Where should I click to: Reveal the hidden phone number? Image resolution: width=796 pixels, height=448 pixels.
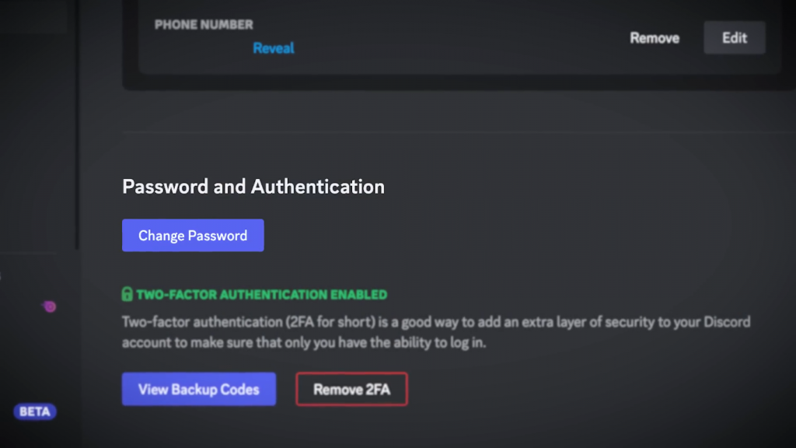click(274, 48)
